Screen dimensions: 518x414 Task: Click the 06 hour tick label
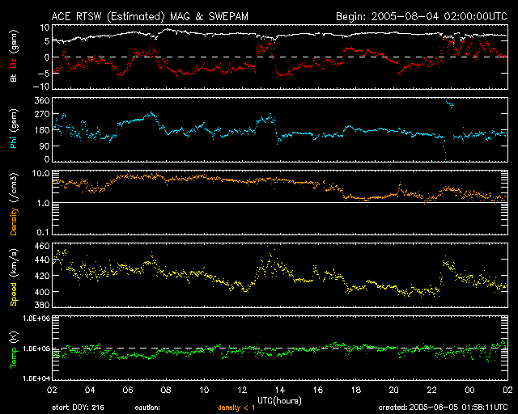click(x=128, y=390)
